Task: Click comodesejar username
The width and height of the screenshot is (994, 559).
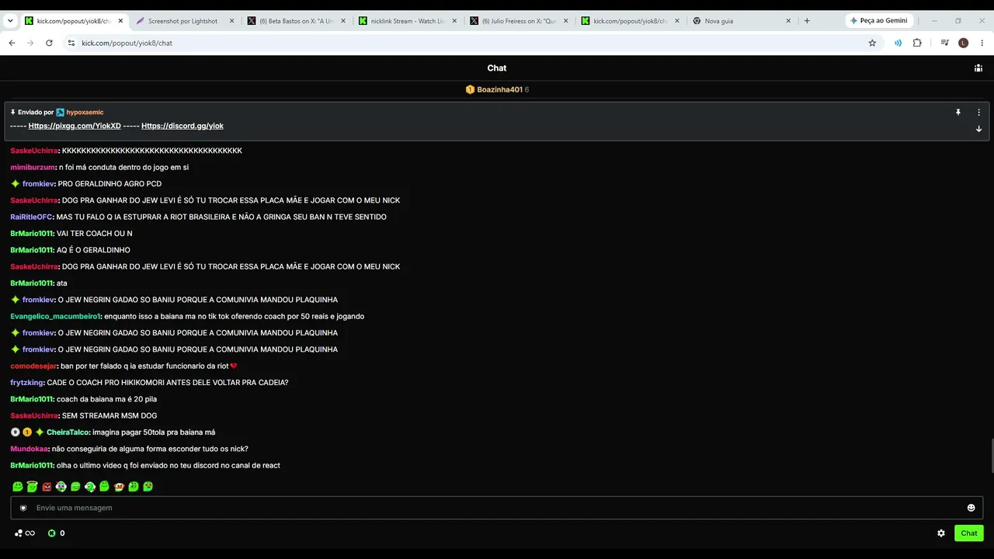Action: [33, 366]
